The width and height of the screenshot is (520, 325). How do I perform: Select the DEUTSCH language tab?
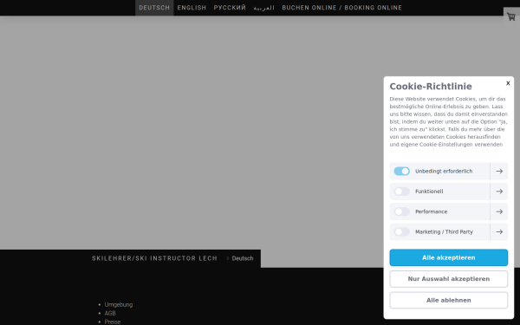(154, 8)
